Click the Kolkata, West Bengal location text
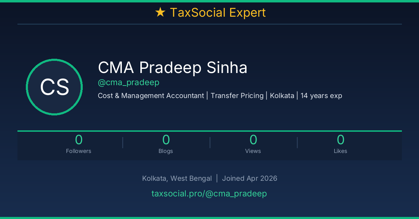The width and height of the screenshot is (419, 219). click(177, 178)
